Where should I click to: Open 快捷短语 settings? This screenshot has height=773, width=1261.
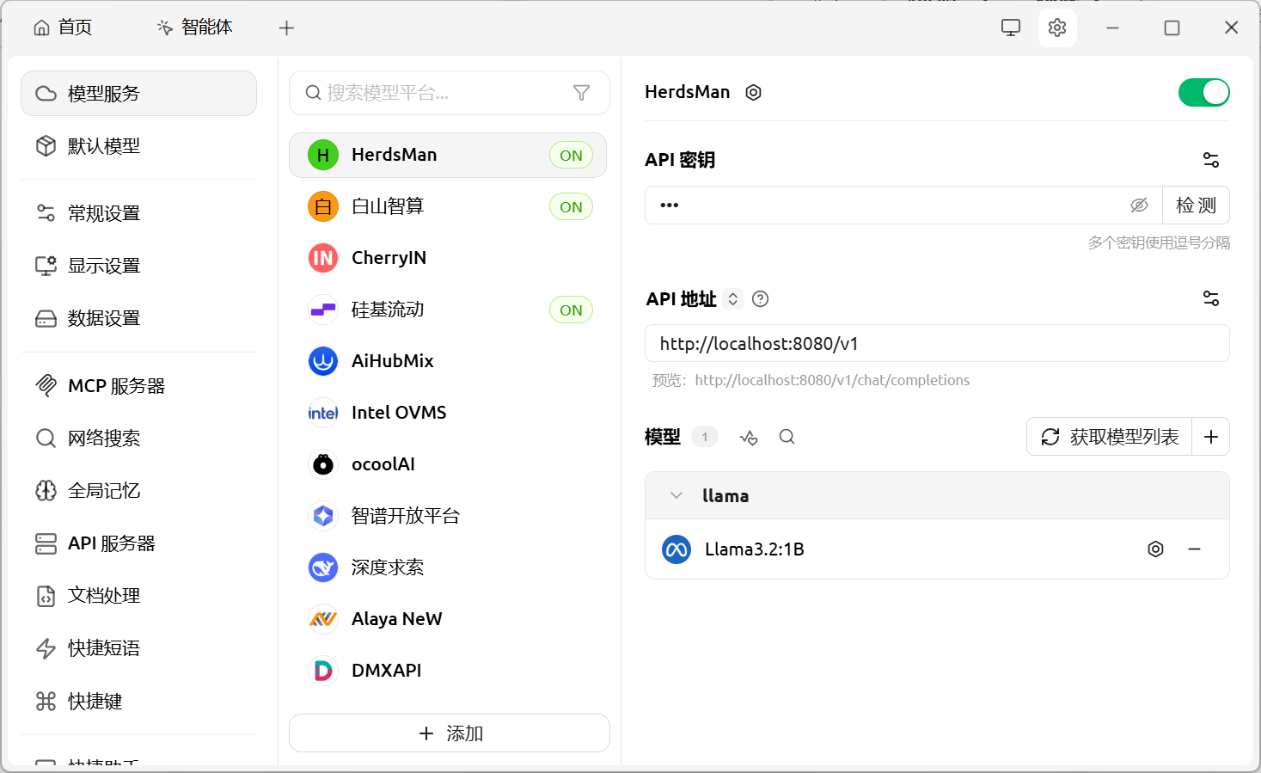pyautogui.click(x=138, y=648)
